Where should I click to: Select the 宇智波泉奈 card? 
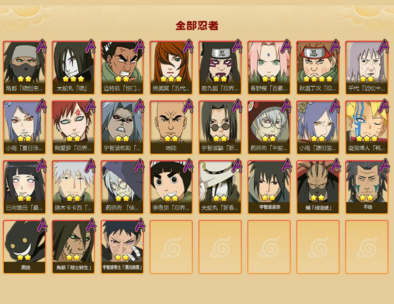pyautogui.click(x=269, y=187)
